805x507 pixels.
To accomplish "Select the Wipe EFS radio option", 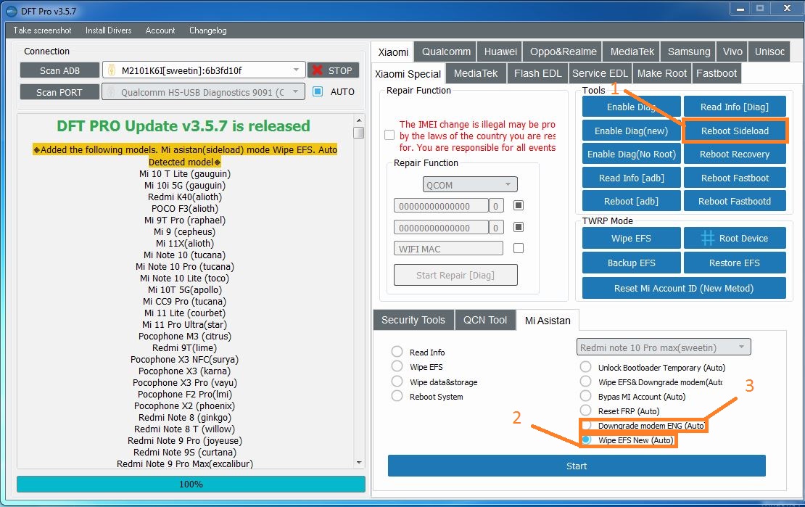I will coord(397,366).
